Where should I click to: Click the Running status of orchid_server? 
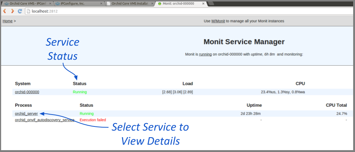[x=87, y=113]
